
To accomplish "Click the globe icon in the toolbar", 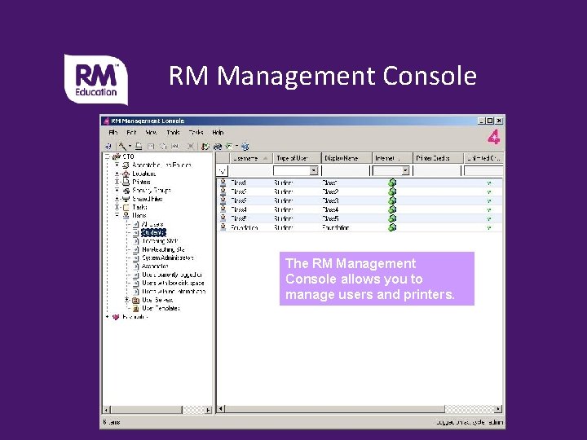I will [x=245, y=147].
